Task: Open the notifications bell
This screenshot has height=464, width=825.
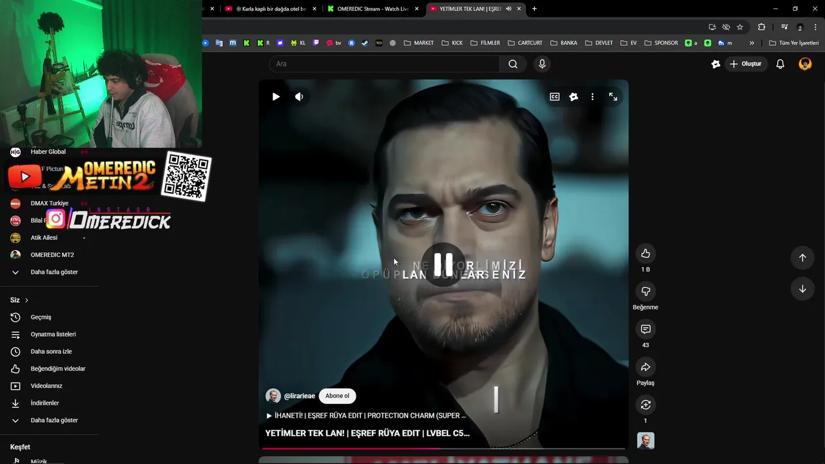Action: click(x=780, y=64)
